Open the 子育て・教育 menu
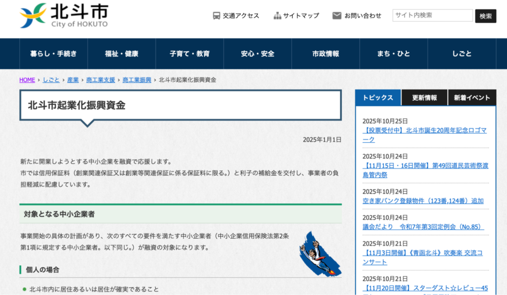The height and width of the screenshot is (295, 507). pyautogui.click(x=190, y=54)
